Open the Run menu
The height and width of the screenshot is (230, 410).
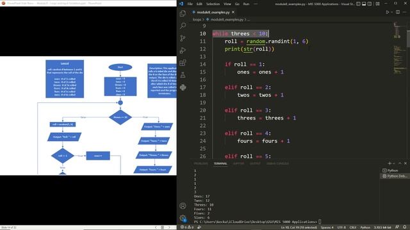(246, 4)
